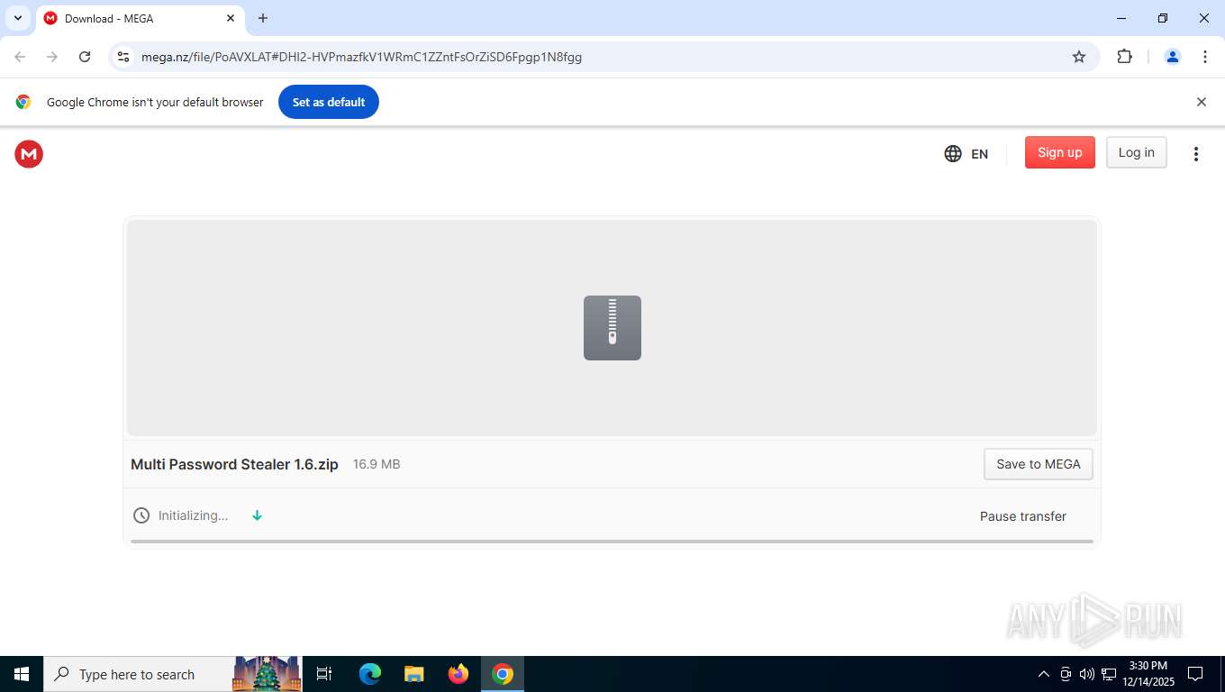Click the green download arrow icon
Viewport: 1225px width, 692px height.
(x=257, y=515)
